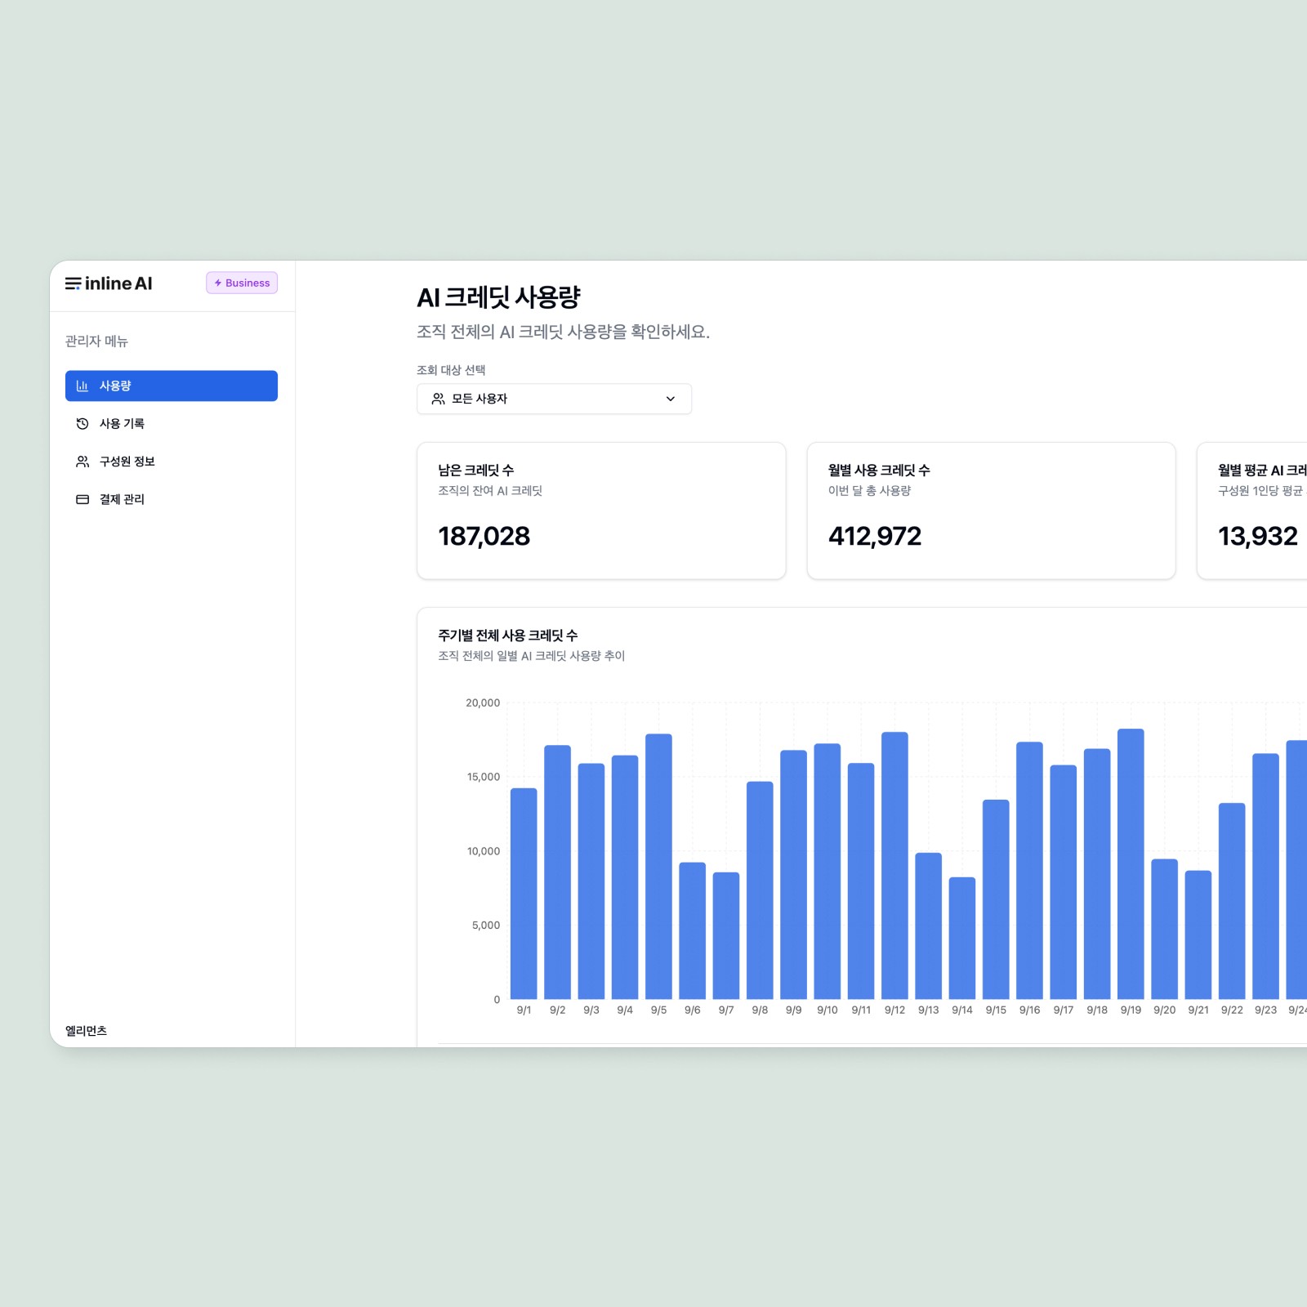Viewport: 1307px width, 1307px height.
Task: Click the 9/21 bar in the chart
Action: pos(1198,935)
